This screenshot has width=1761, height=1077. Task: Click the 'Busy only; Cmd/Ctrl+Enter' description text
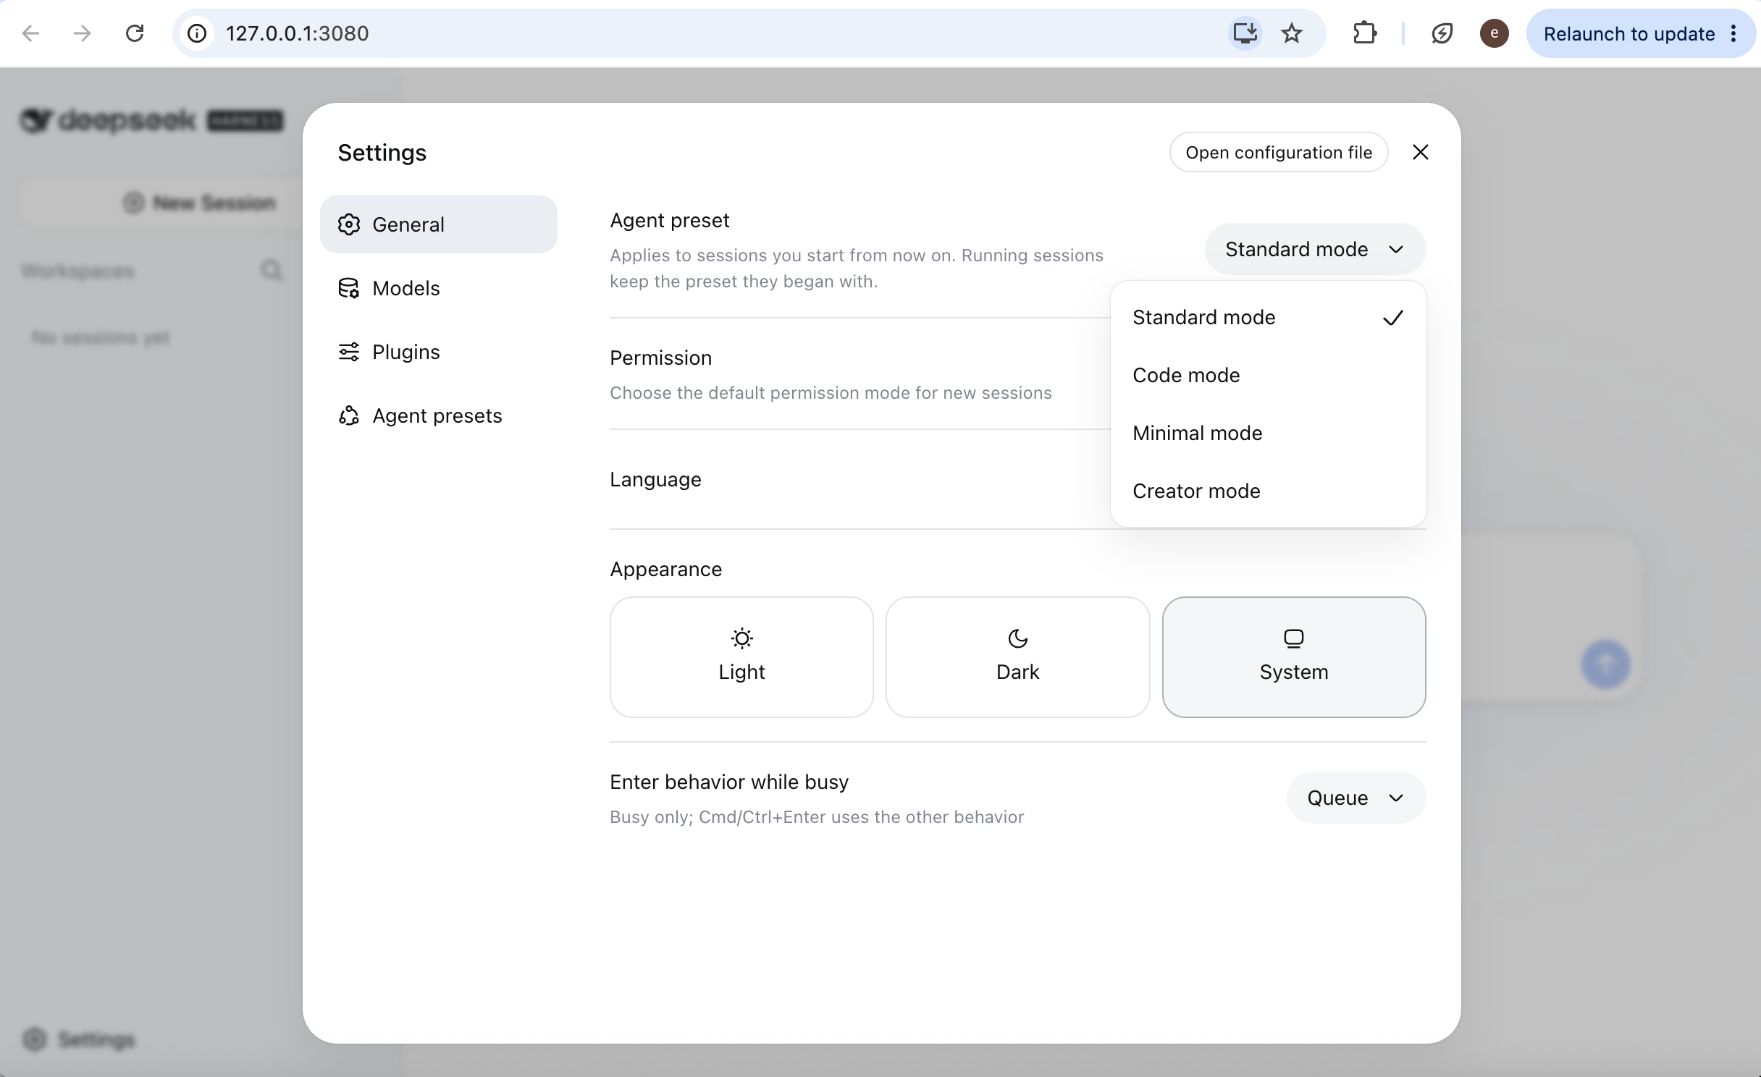[x=817, y=816]
